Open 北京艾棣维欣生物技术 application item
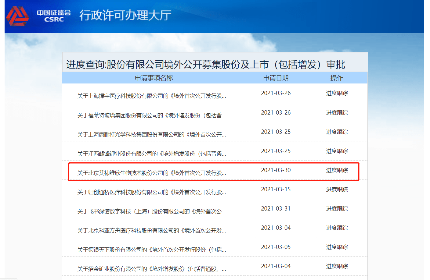 152,173
